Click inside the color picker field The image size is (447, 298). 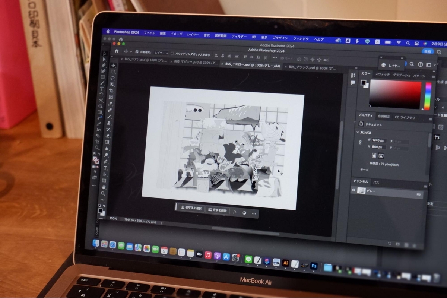(x=395, y=94)
